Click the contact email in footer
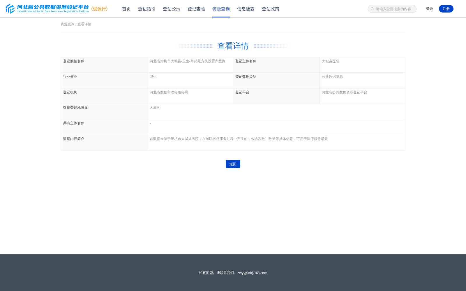Viewport: 466px width, 291px height. coord(252,273)
